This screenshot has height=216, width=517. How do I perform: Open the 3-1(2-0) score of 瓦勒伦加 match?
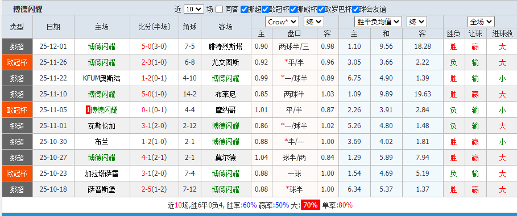[x=154, y=126]
